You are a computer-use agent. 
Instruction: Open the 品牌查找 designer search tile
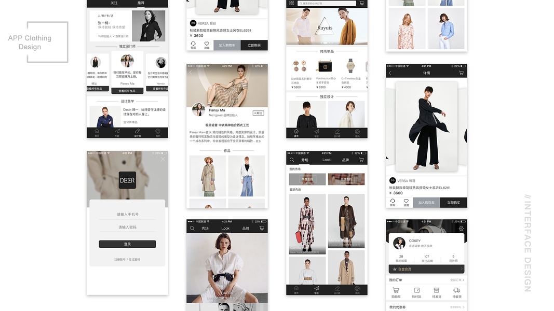point(346,179)
